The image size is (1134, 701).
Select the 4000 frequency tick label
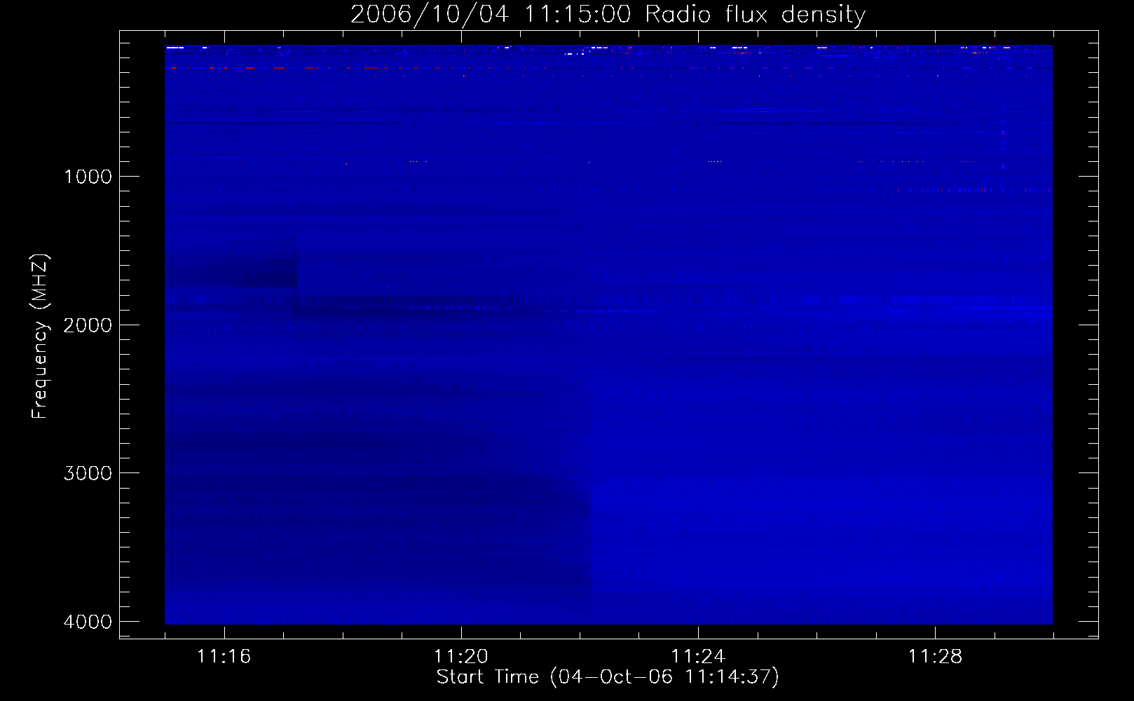(88, 622)
